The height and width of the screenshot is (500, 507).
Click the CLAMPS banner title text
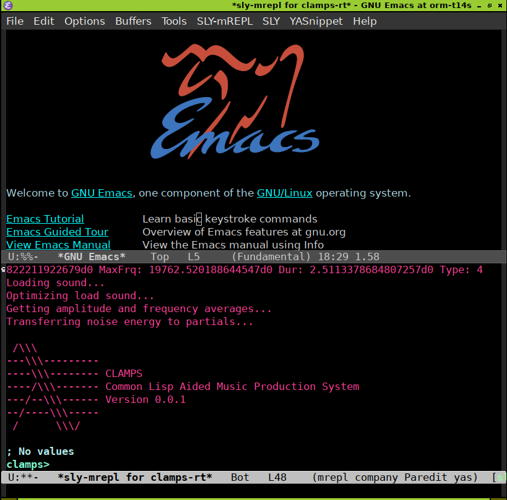click(x=124, y=374)
